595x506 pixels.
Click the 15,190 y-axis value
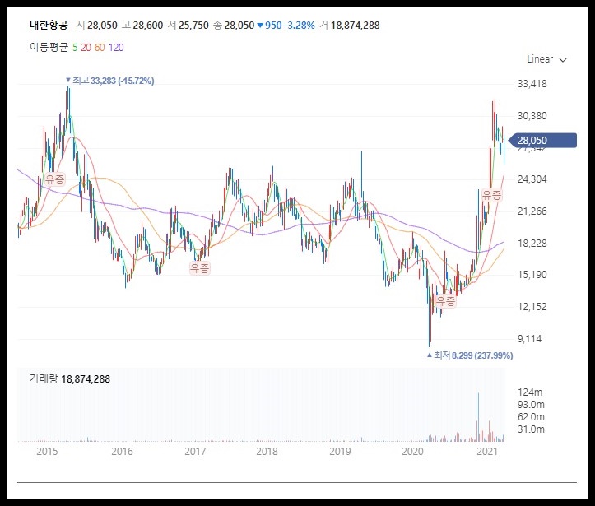point(532,275)
